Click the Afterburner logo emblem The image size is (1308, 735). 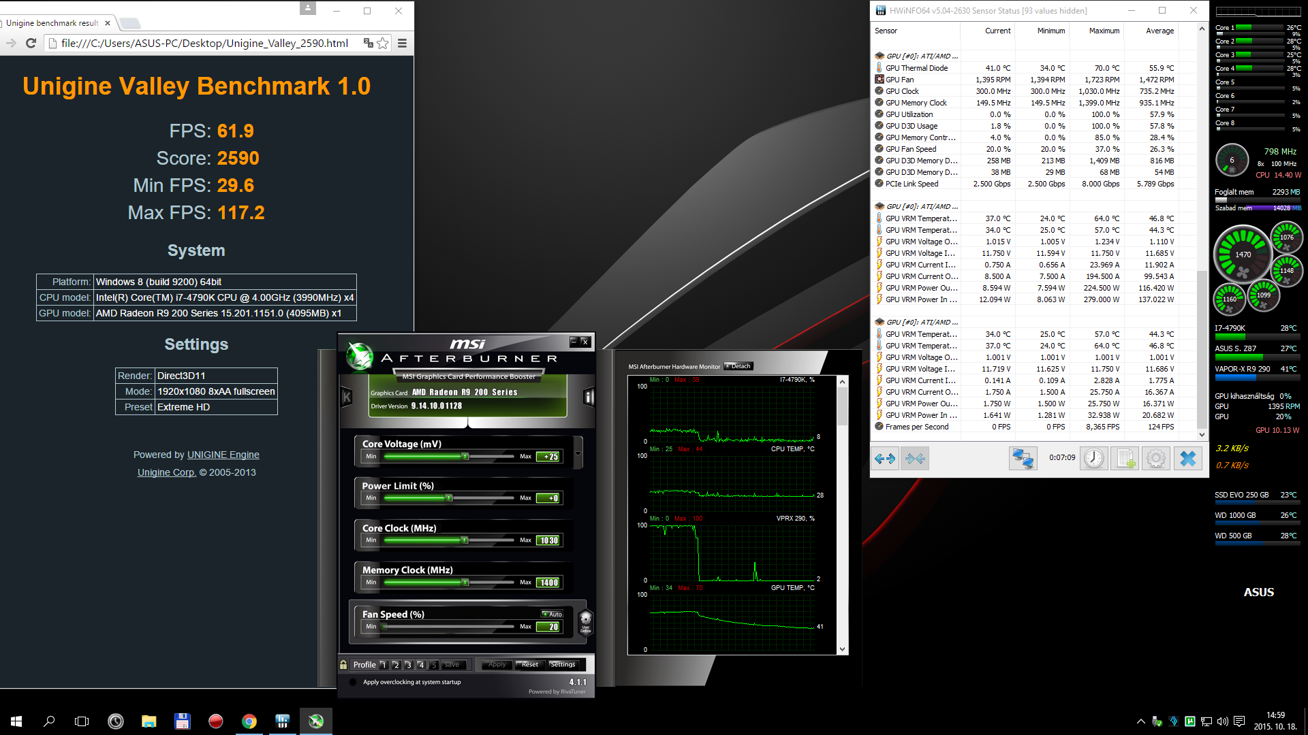tap(360, 356)
